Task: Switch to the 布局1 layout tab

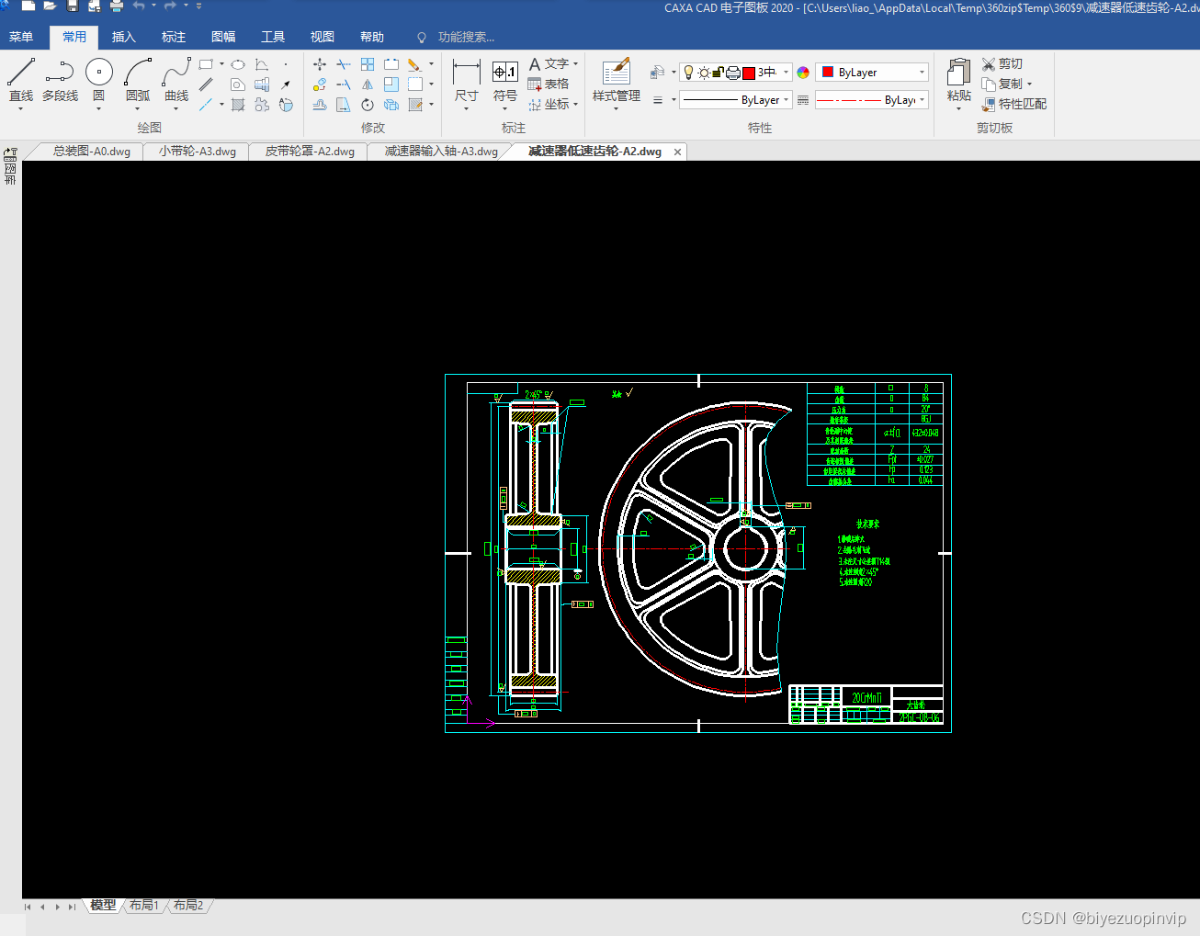Action: pos(143,906)
